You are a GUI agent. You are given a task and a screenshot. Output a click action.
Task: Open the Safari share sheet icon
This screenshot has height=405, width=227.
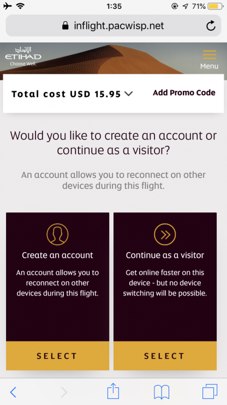113,391
